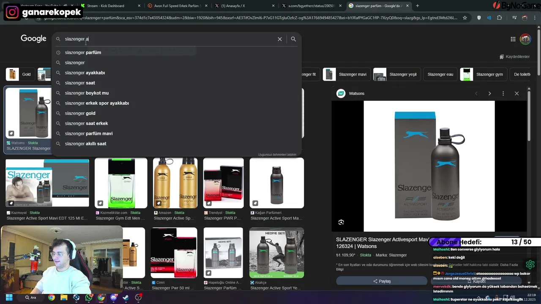Share the image via Paylaş button
The height and width of the screenshot is (304, 541).
pyautogui.click(x=382, y=281)
